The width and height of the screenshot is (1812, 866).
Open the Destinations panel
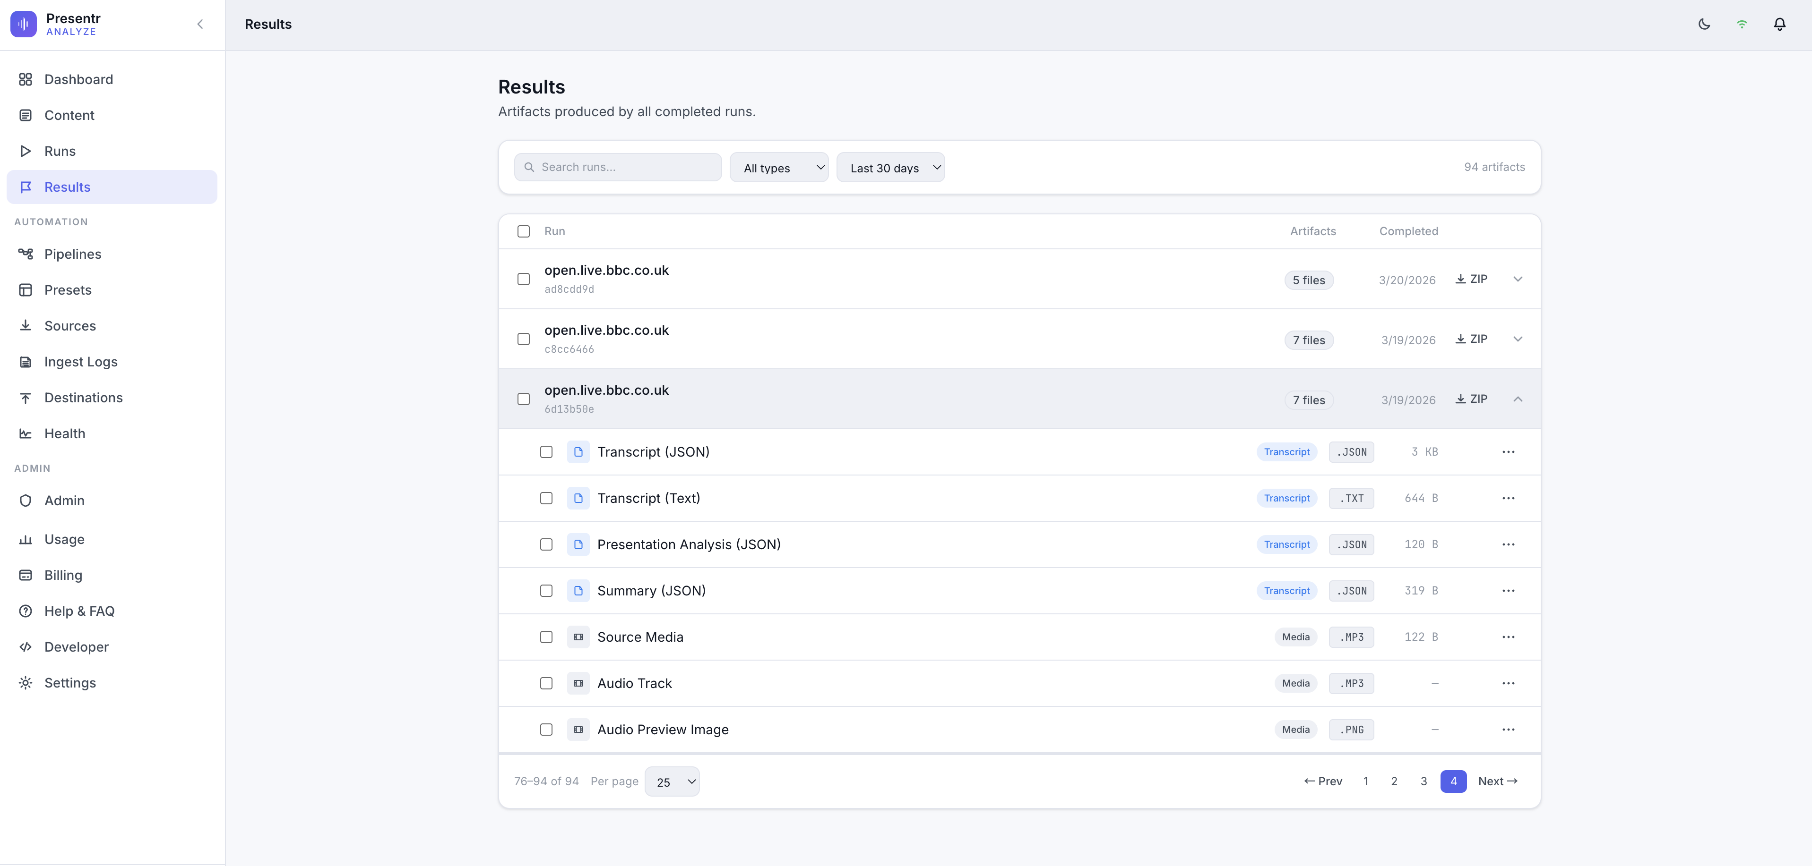(83, 397)
